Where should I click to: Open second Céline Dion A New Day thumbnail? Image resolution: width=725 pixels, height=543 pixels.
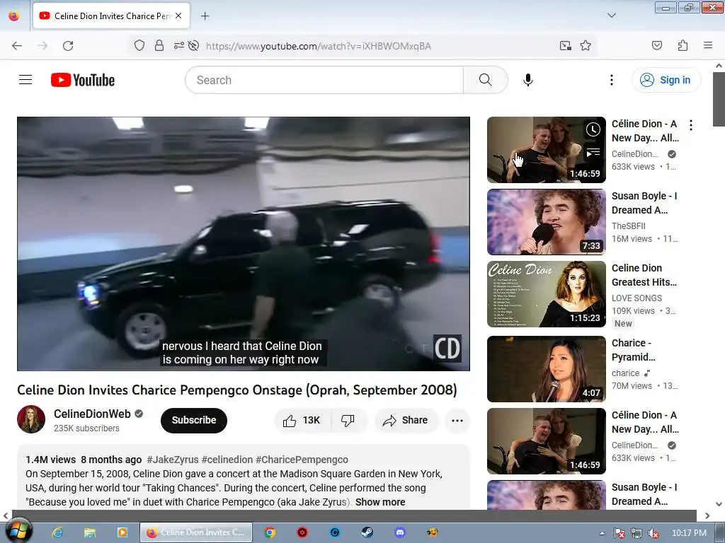tap(547, 441)
